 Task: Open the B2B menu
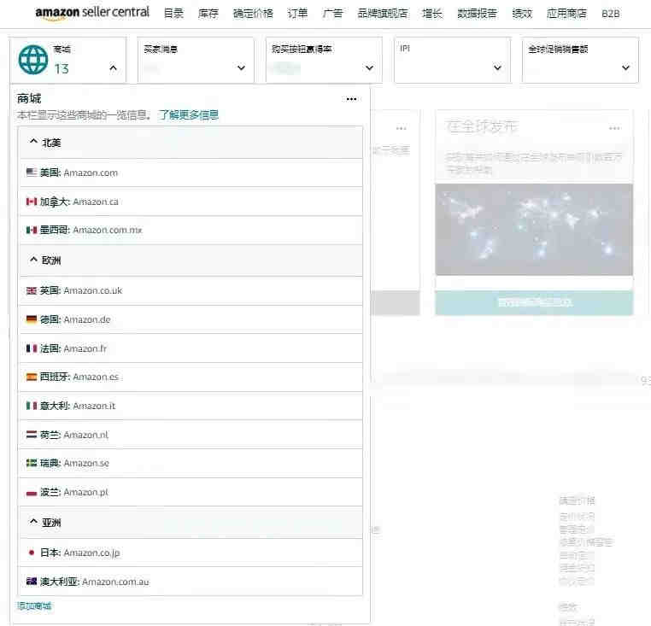610,14
